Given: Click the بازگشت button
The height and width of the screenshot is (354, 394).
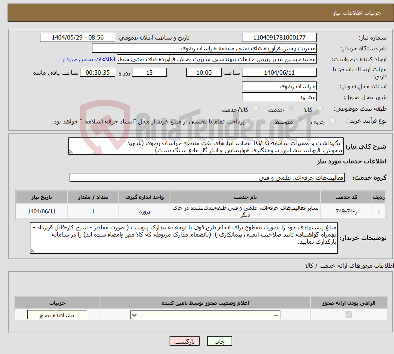Looking at the screenshot, I should [184, 341].
